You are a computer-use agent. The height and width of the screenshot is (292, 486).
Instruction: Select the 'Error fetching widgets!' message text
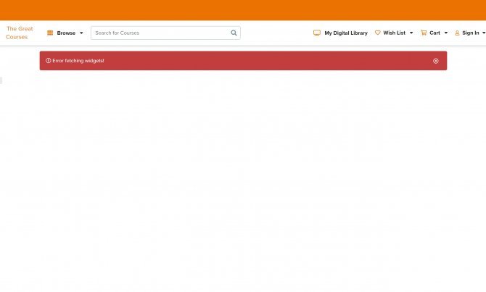[x=78, y=61]
